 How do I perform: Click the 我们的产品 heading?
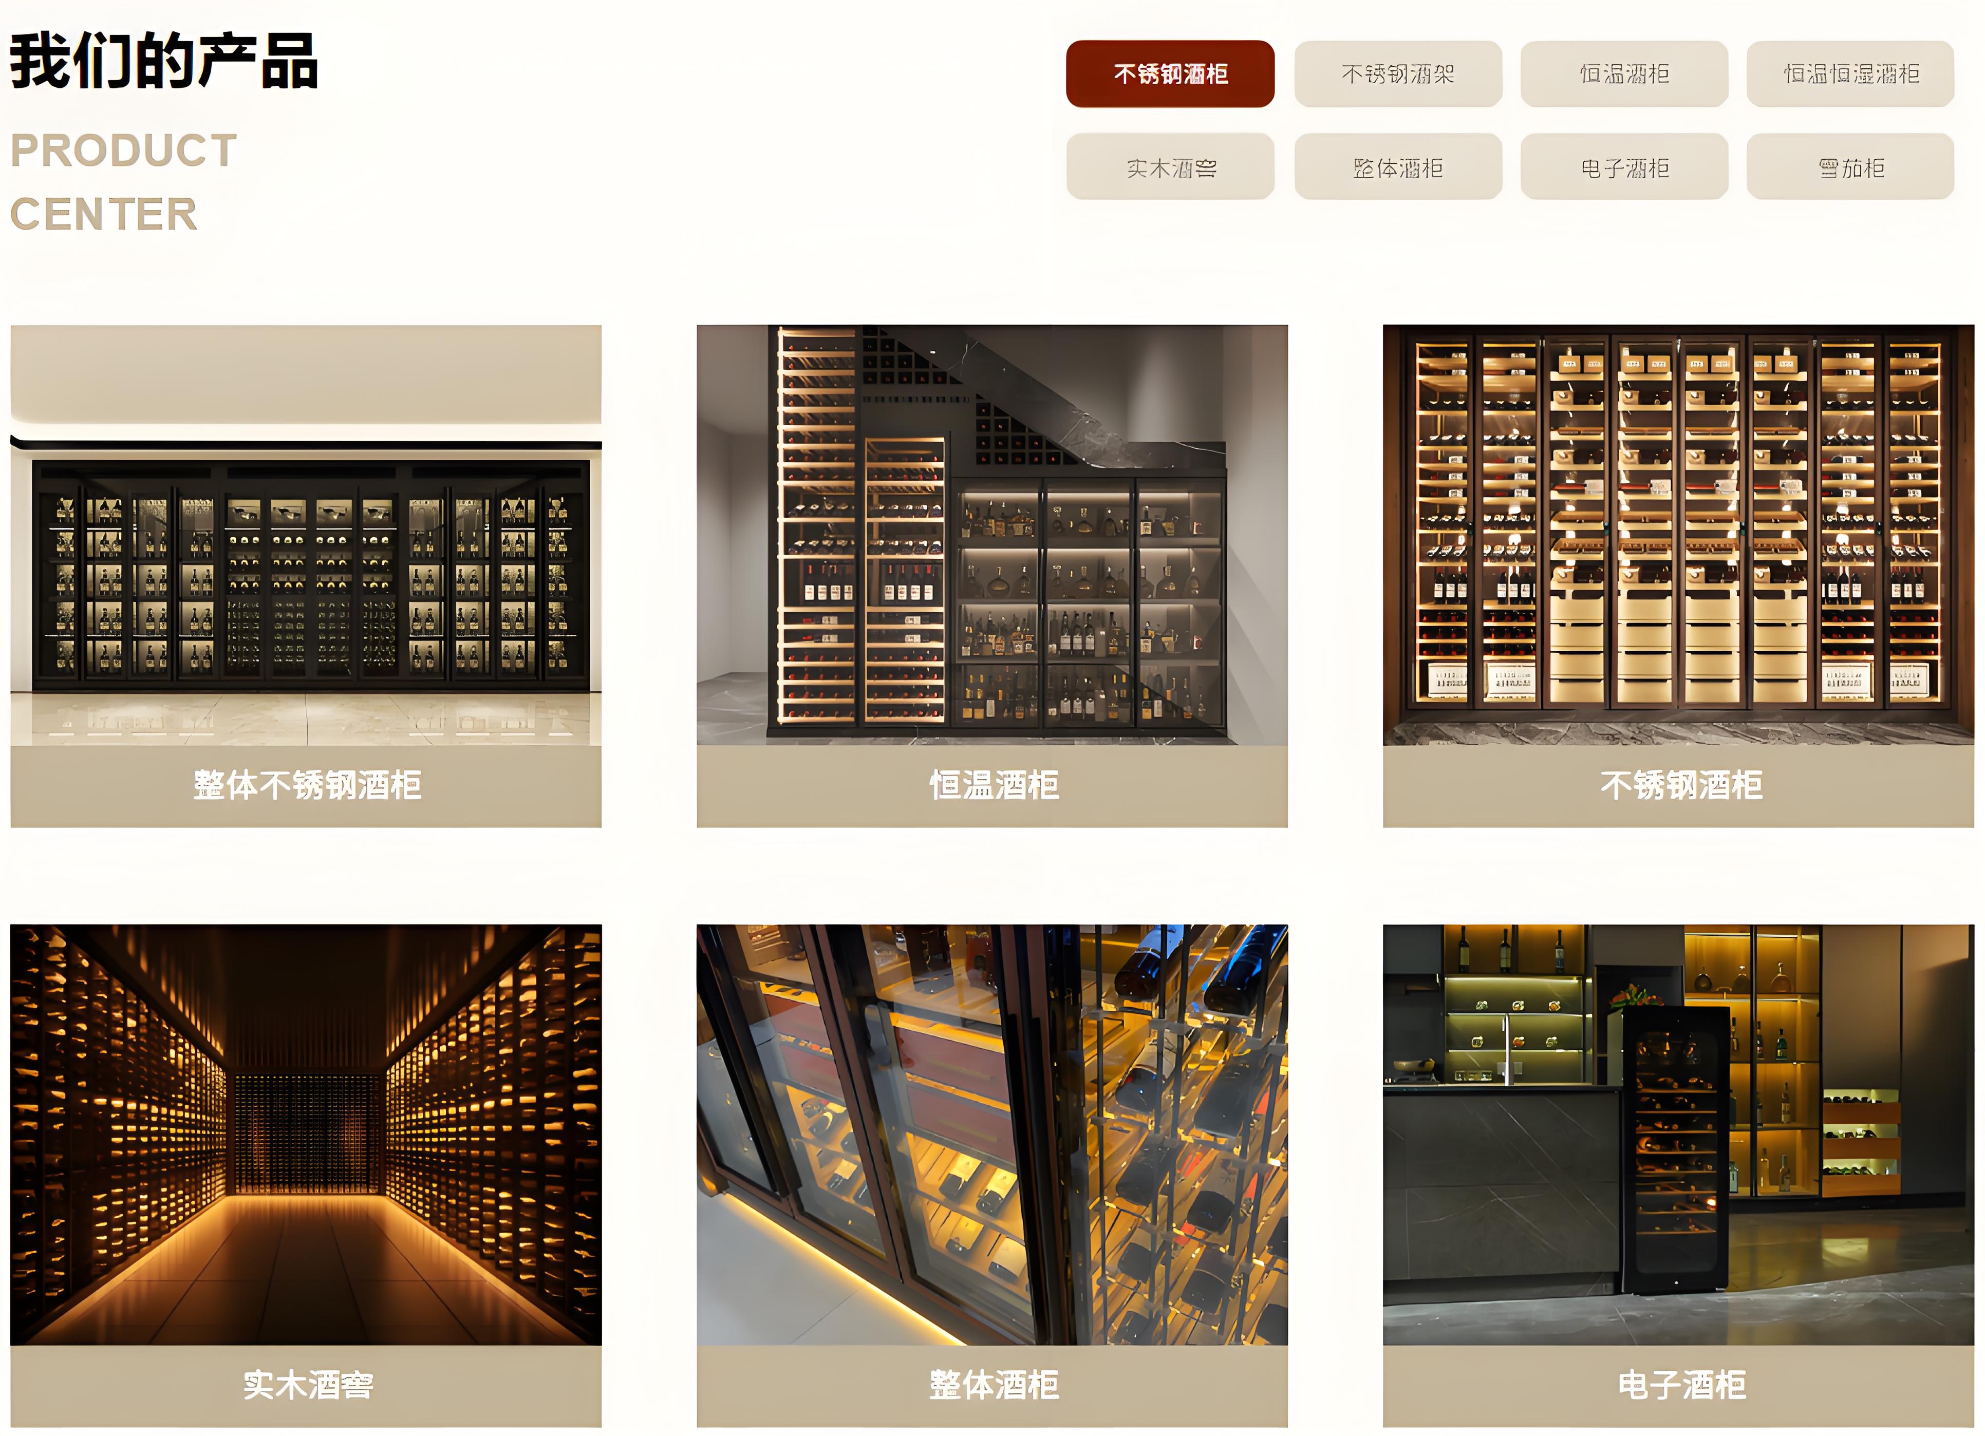164,61
